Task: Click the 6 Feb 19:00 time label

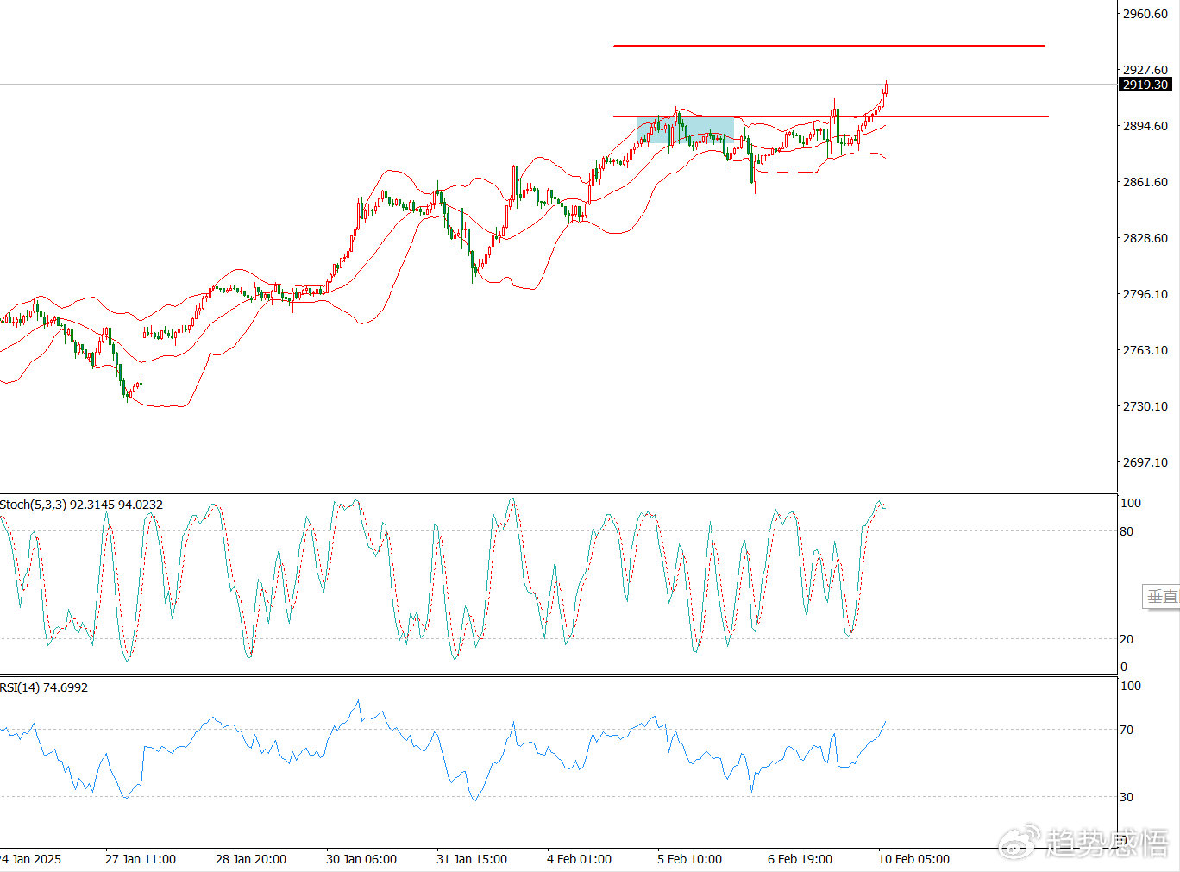Action: [800, 859]
